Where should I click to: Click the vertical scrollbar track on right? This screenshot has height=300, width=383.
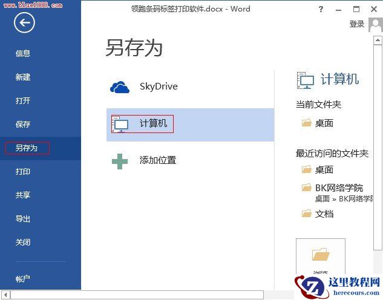(x=378, y=261)
